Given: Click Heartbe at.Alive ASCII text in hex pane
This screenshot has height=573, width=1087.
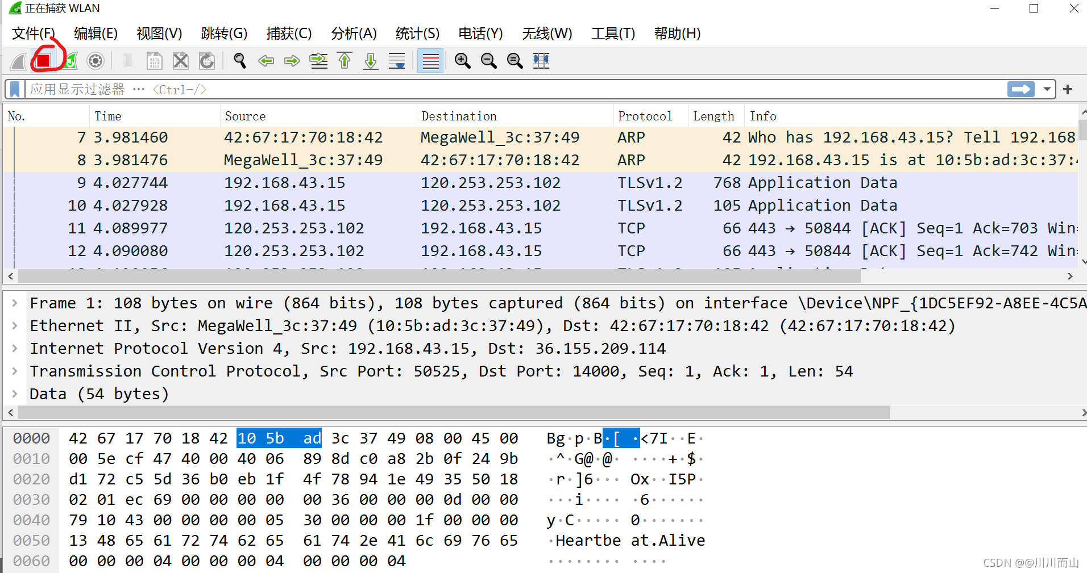Looking at the screenshot, I should (x=630, y=541).
